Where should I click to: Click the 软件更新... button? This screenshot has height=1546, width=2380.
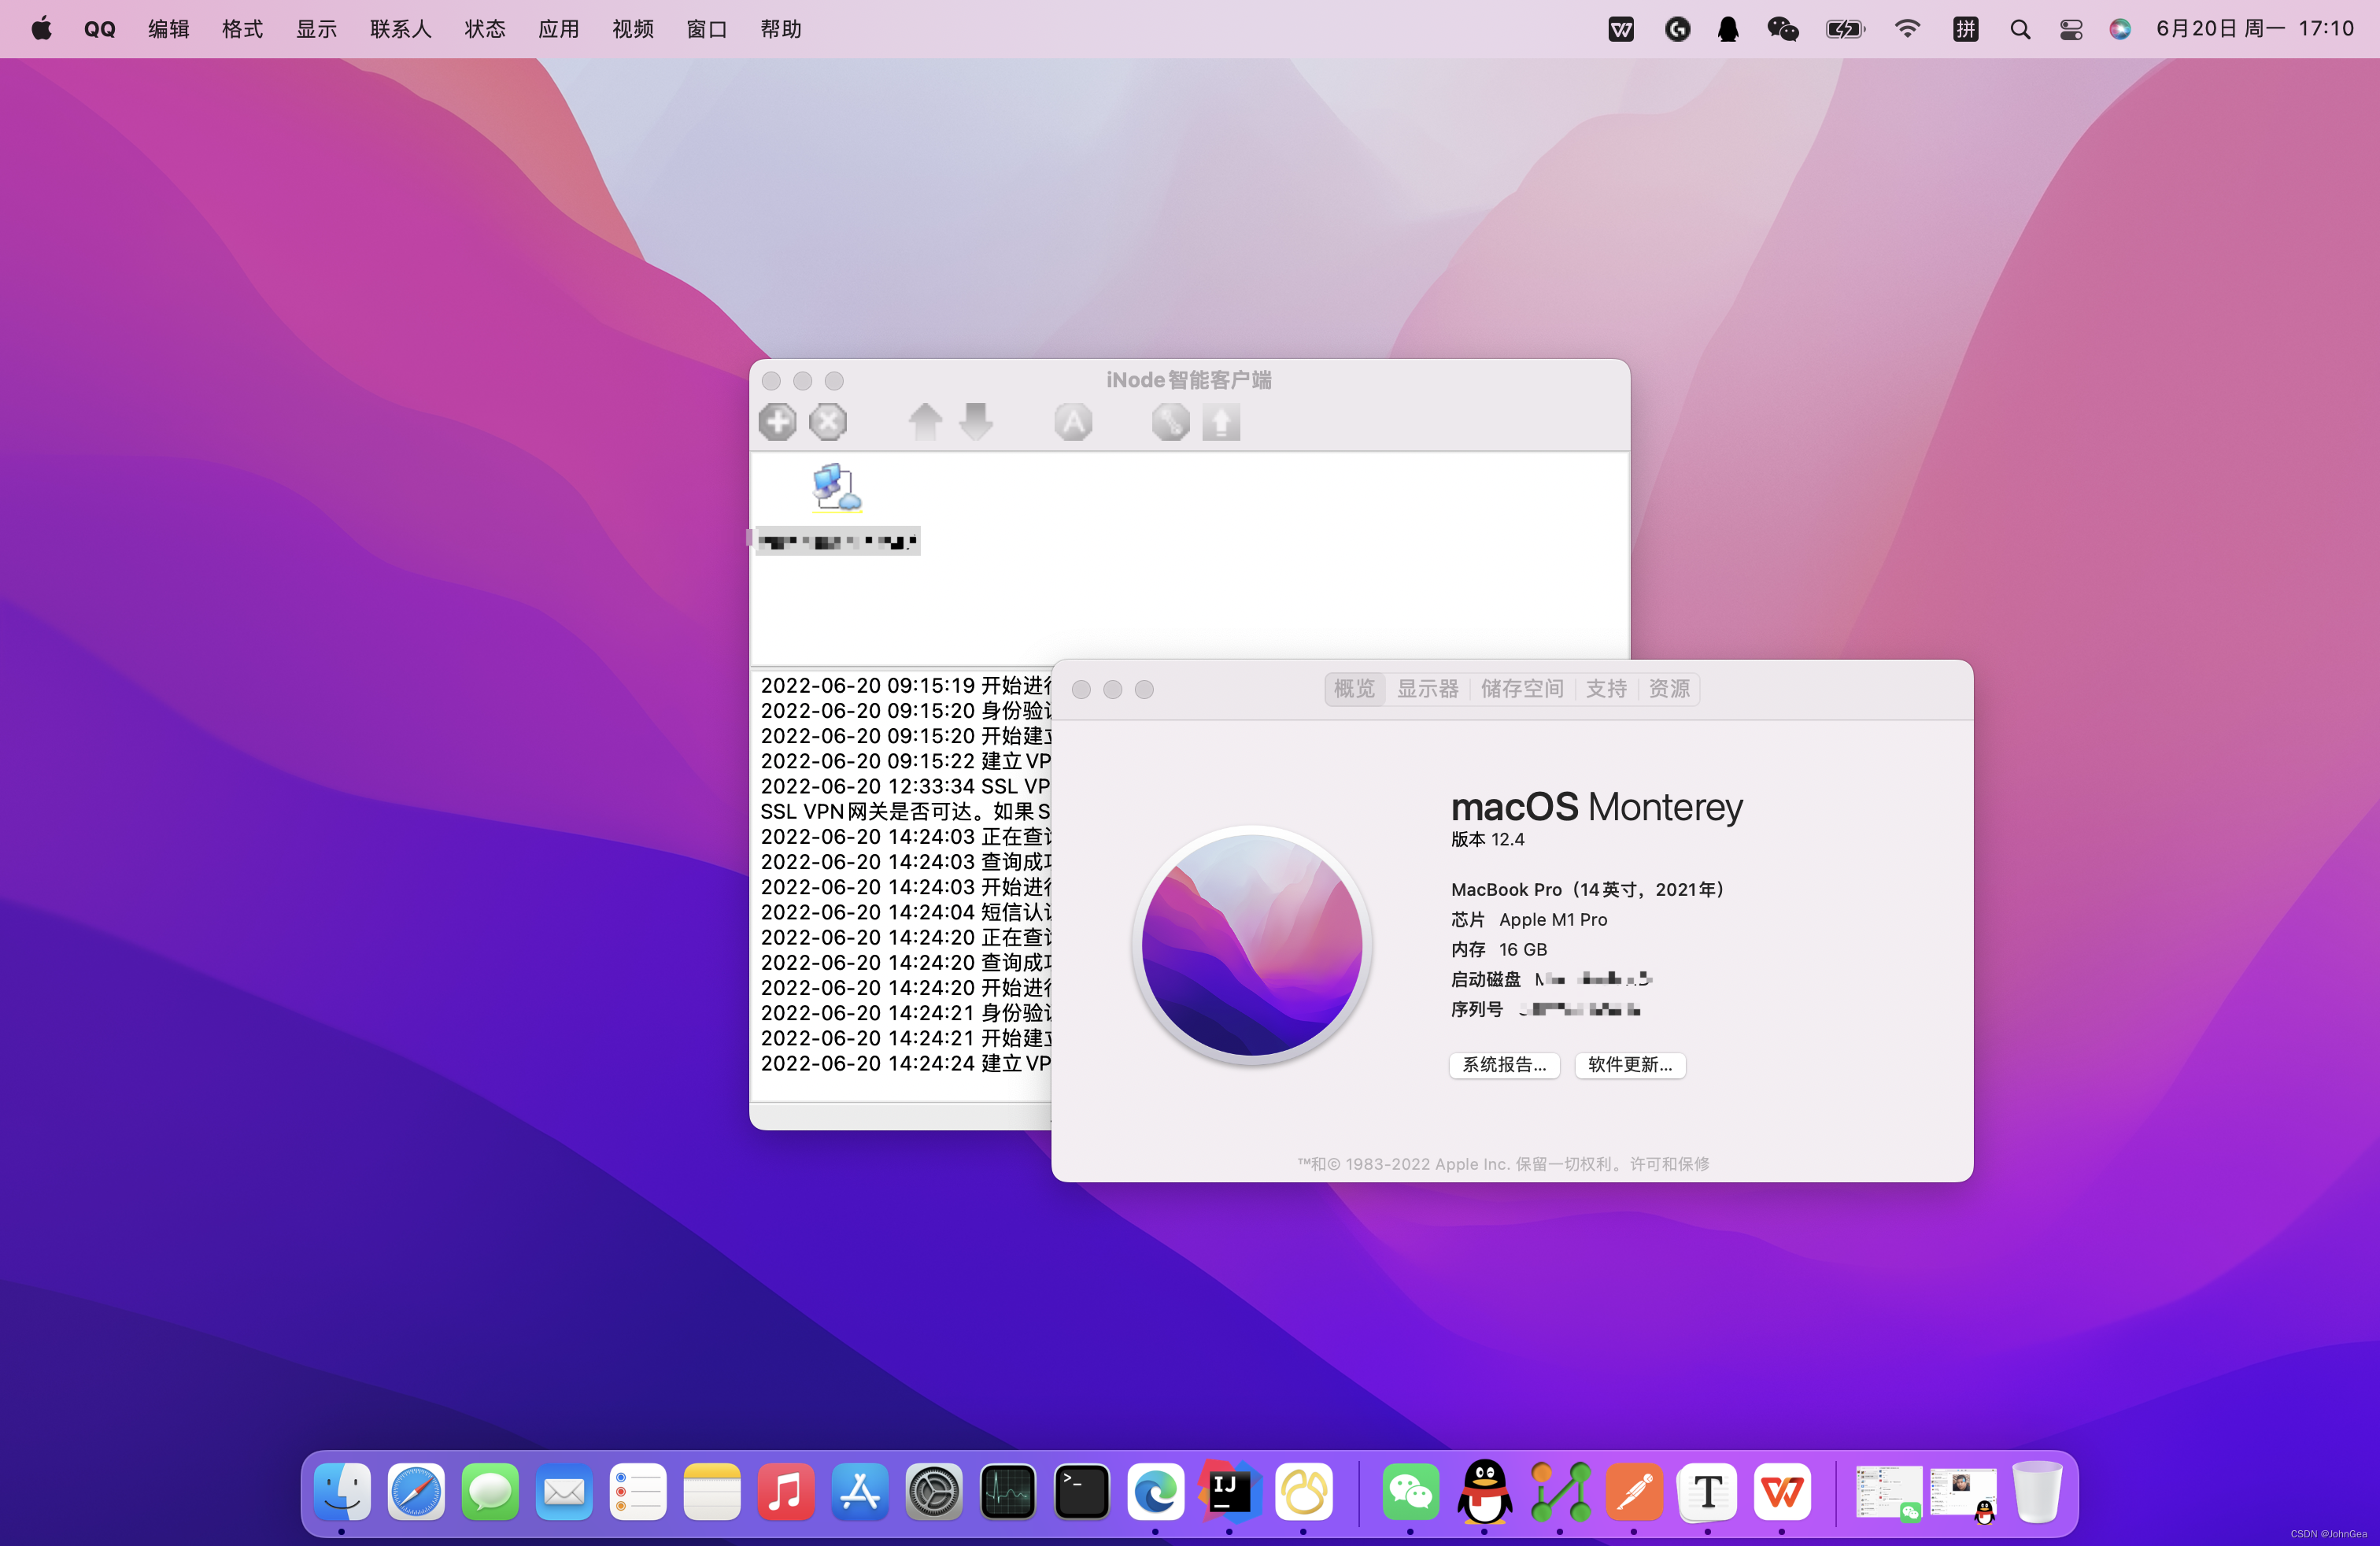pos(1630,1065)
